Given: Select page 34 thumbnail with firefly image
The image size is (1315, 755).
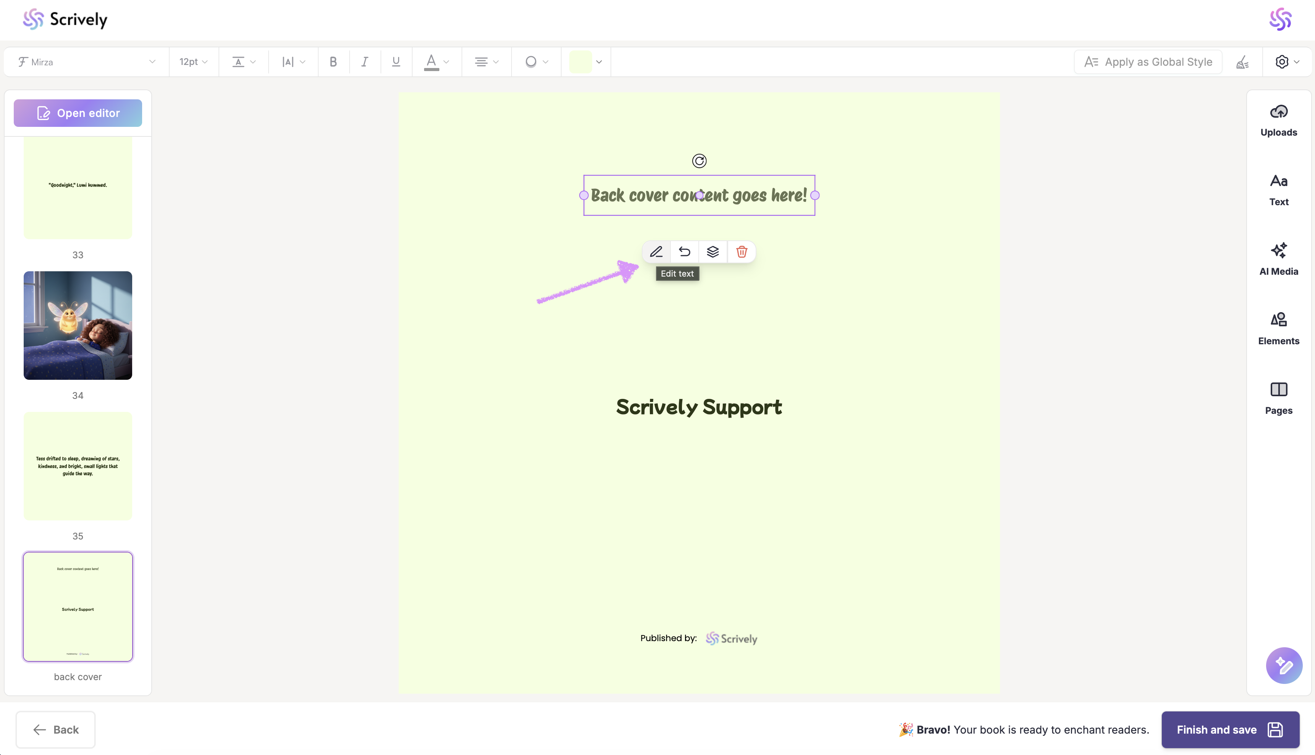Looking at the screenshot, I should (x=78, y=326).
